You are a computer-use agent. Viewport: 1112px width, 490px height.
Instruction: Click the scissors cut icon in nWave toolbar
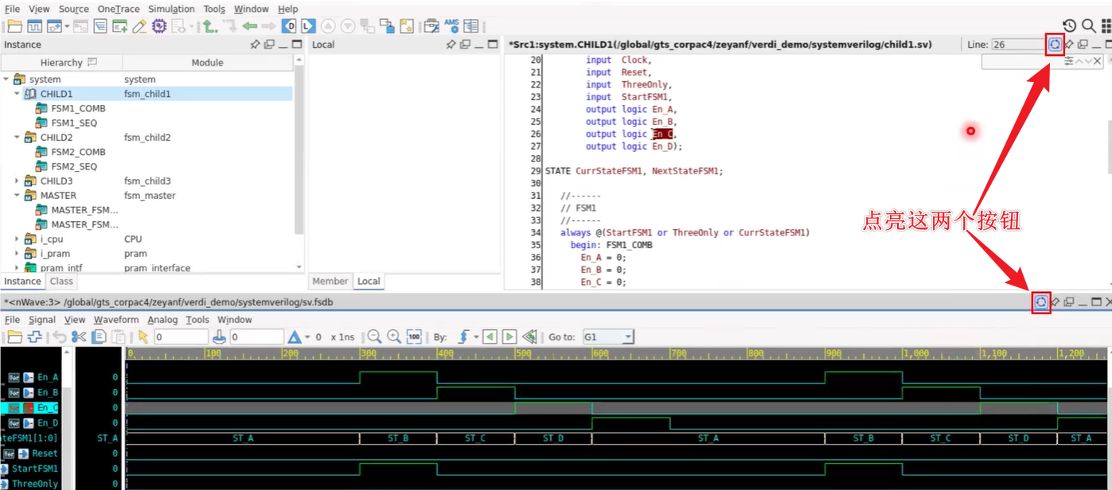click(x=79, y=337)
